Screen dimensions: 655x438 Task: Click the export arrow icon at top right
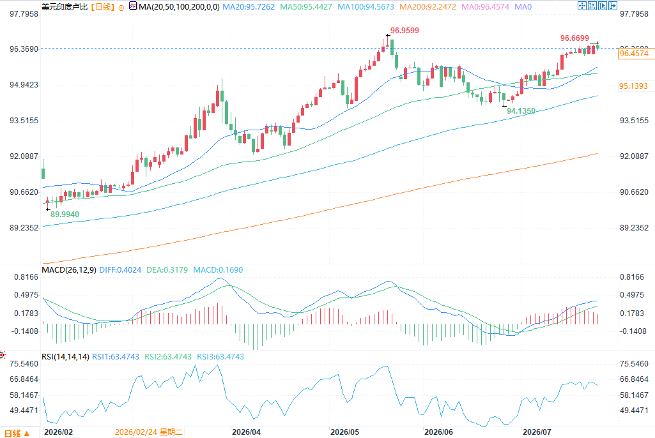613,6
